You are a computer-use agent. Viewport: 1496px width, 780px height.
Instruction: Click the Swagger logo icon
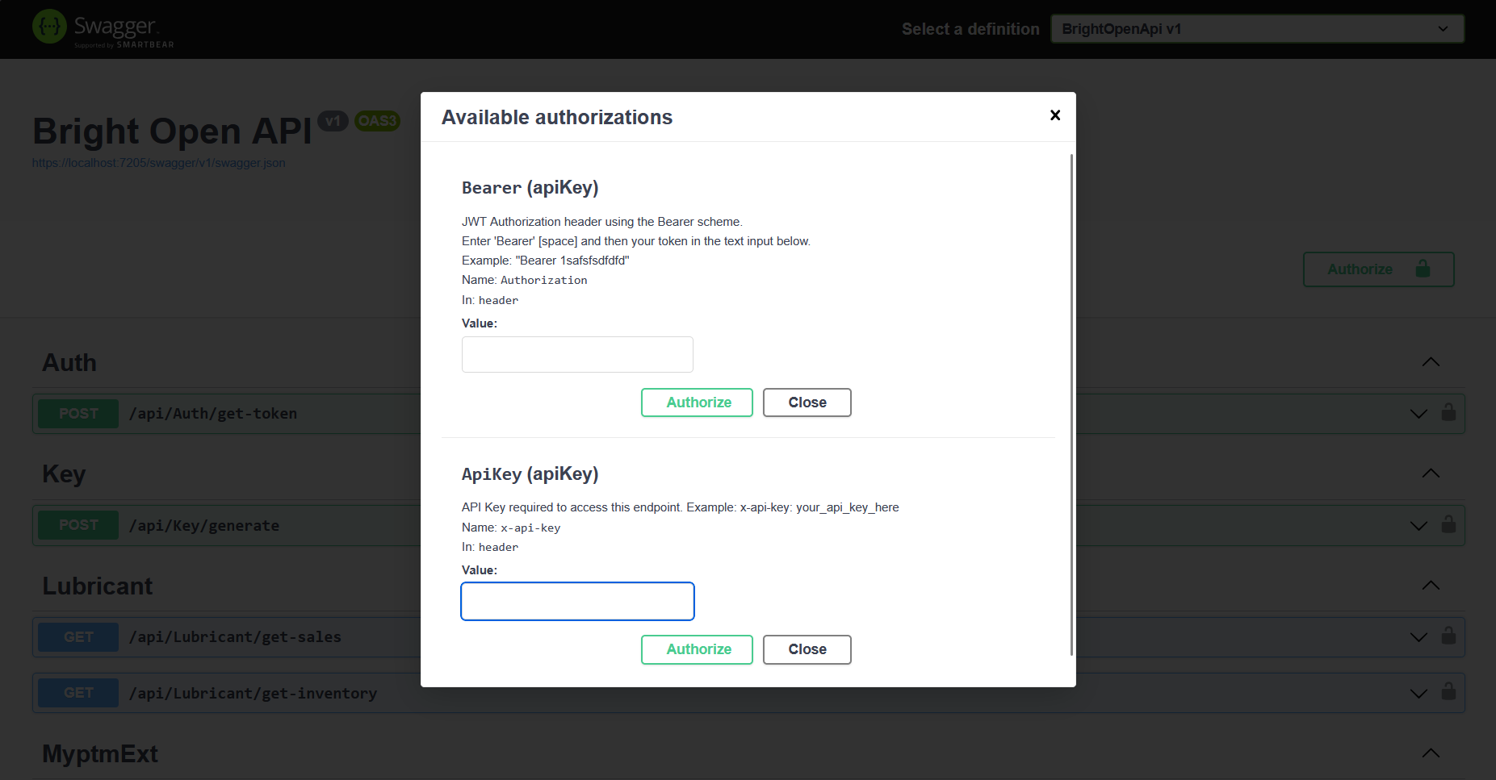coord(49,27)
